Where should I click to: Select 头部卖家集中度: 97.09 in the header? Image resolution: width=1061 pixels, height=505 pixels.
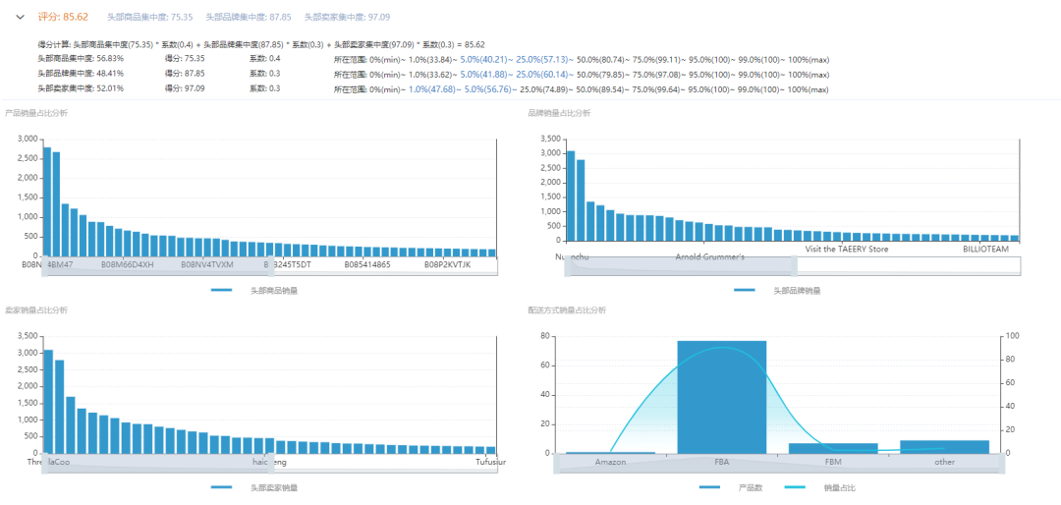[x=347, y=17]
